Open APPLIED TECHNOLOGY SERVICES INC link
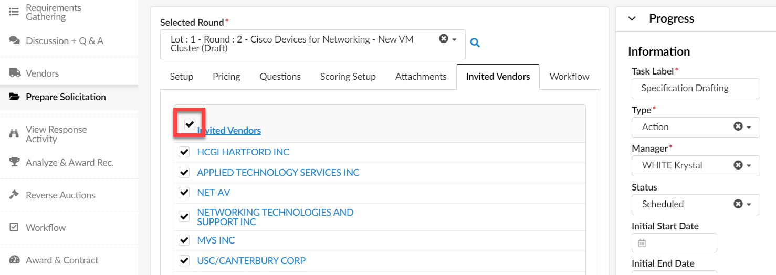The image size is (776, 275). pos(278,173)
